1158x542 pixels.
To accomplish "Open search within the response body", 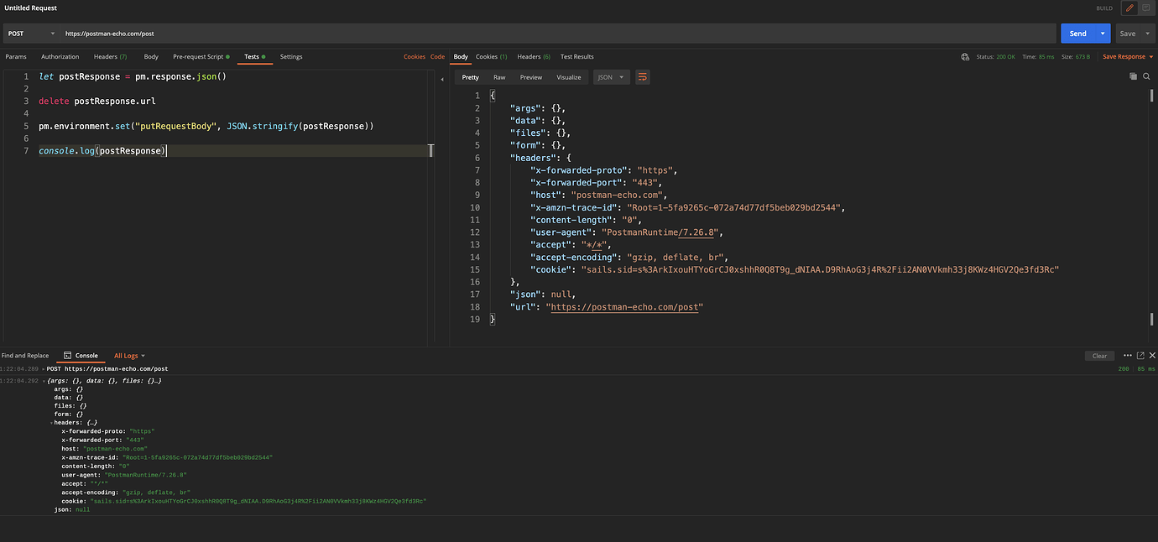I will click(x=1146, y=76).
